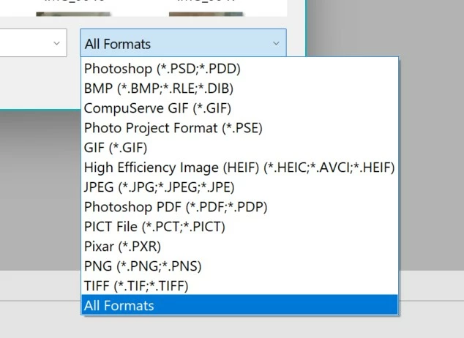Pick CompuServe GIF (*.GIF) option
The height and width of the screenshot is (338, 464).
pyautogui.click(x=240, y=108)
